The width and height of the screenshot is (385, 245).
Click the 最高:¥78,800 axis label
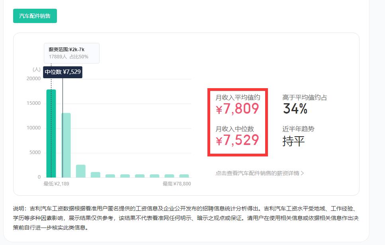point(176,184)
